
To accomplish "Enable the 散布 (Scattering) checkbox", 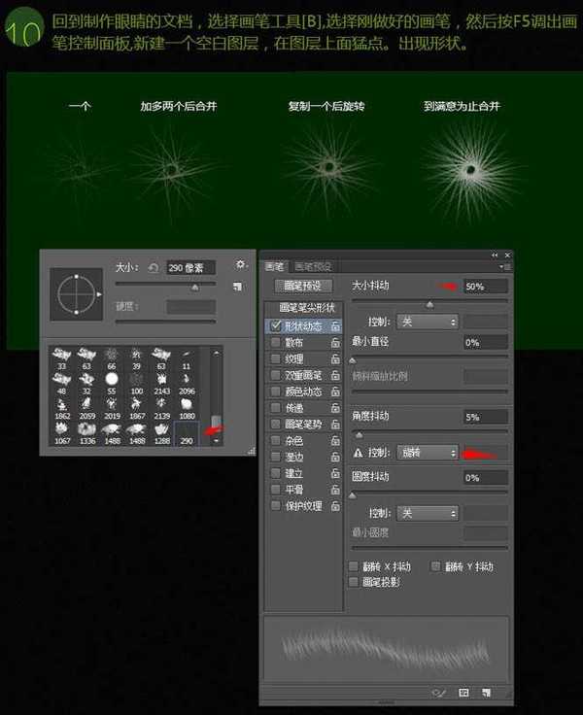I will [275, 343].
